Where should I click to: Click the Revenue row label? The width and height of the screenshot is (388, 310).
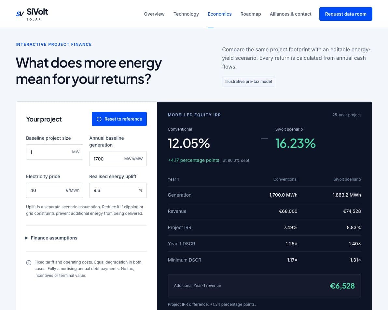(177, 211)
